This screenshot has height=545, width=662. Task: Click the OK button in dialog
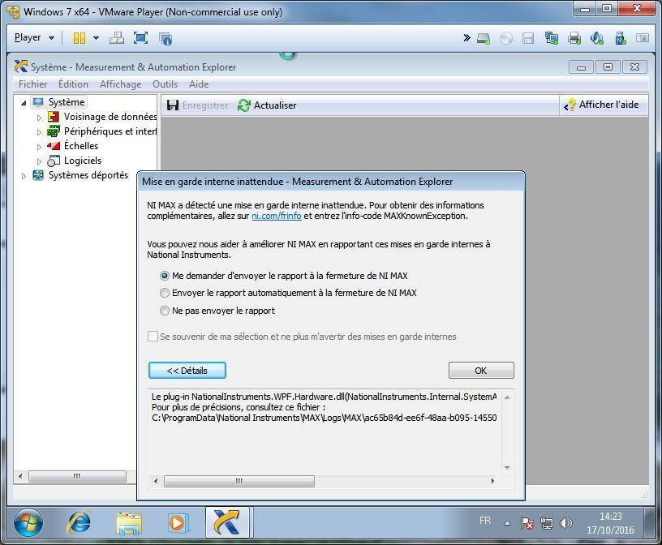tap(481, 371)
